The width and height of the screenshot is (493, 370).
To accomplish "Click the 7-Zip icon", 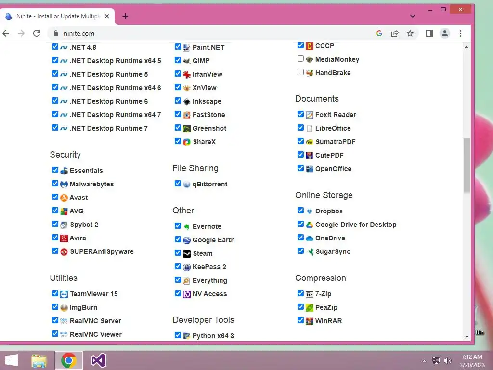I will [x=310, y=294].
